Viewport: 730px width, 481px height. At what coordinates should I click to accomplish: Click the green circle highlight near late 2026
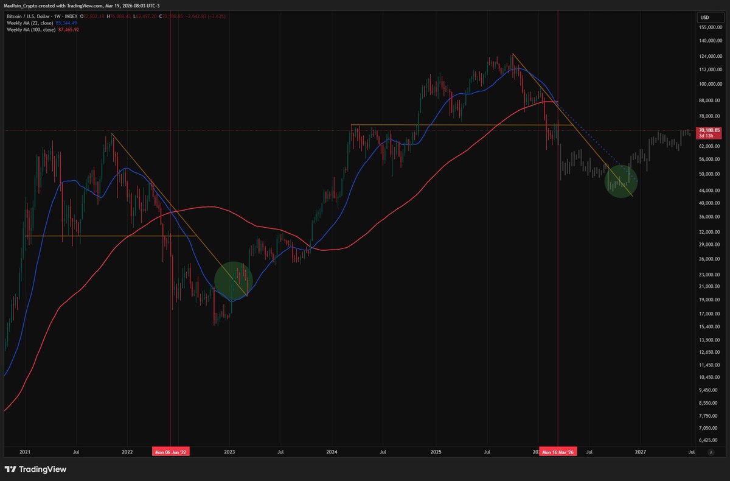[x=621, y=181]
